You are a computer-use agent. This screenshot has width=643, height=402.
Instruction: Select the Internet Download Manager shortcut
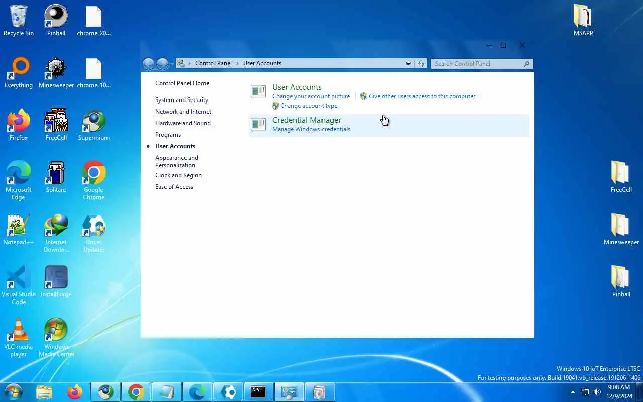56,233
